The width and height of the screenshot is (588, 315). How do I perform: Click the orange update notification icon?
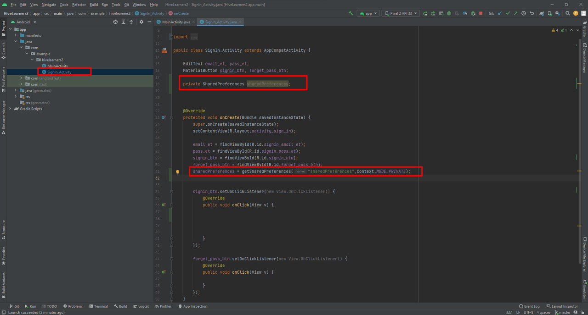(576, 13)
